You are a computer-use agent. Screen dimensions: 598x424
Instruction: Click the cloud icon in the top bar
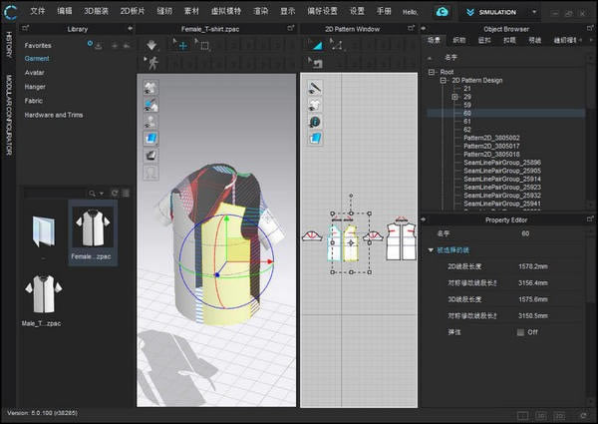443,12
